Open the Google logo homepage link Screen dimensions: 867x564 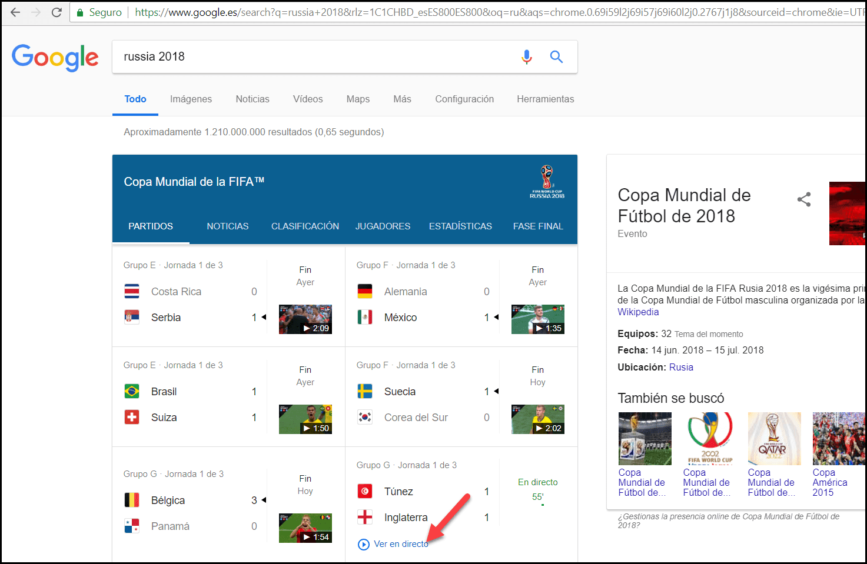(55, 58)
